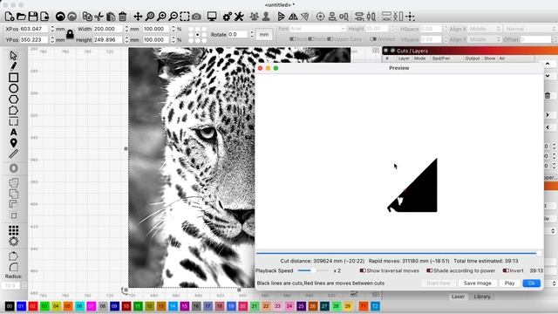
Task: Adjust the Playback Speed slider
Action: (x=313, y=270)
